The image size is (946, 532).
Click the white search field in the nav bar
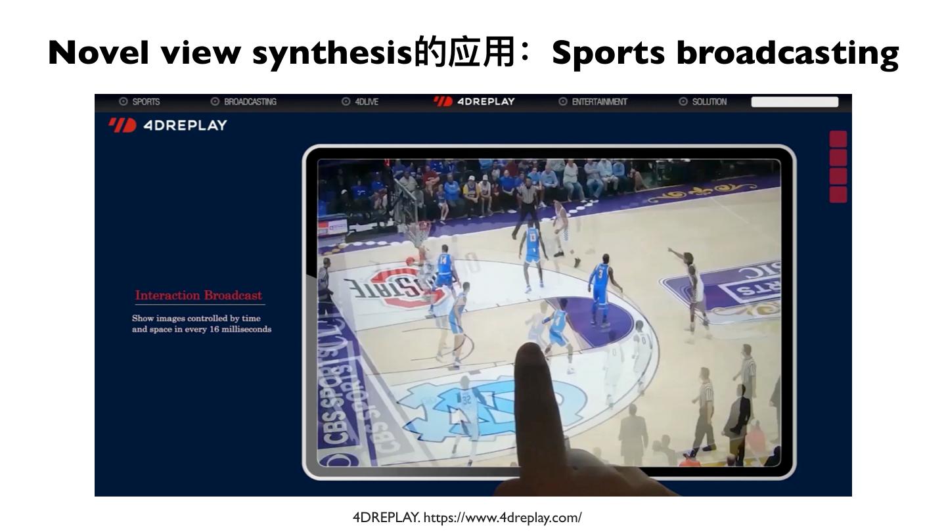pyautogui.click(x=794, y=102)
